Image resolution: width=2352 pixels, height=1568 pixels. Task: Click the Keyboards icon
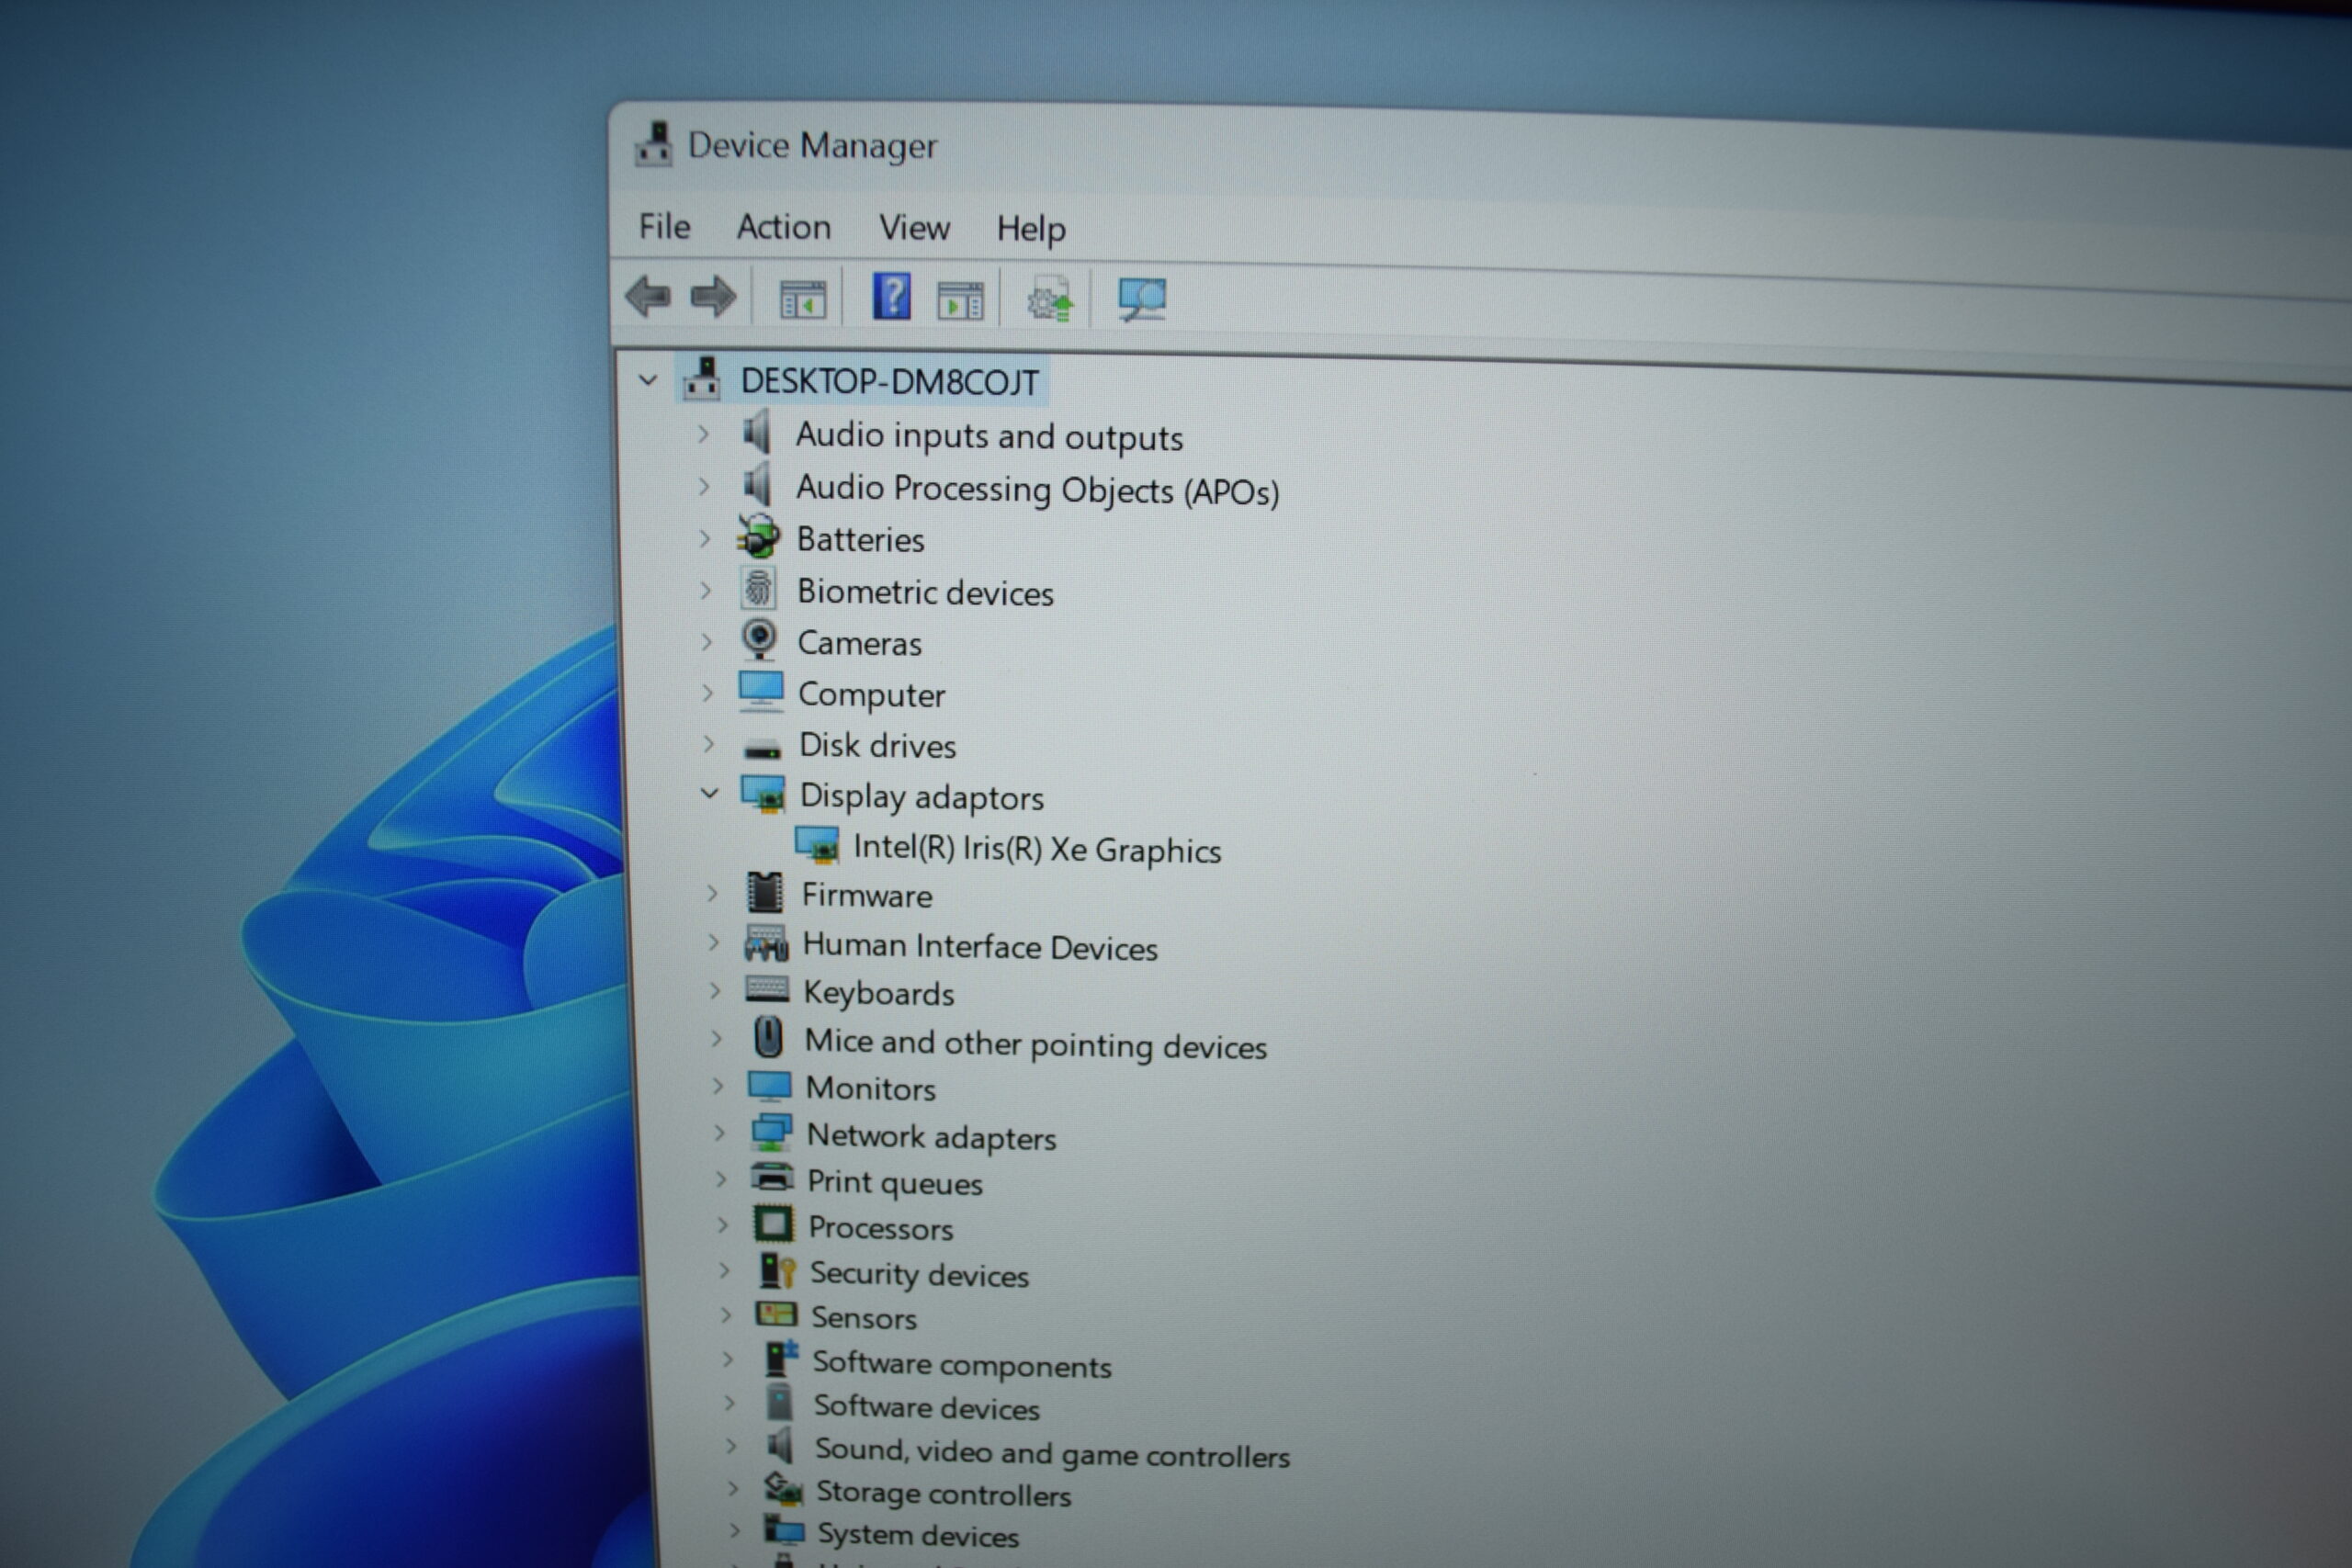pyautogui.click(x=767, y=990)
